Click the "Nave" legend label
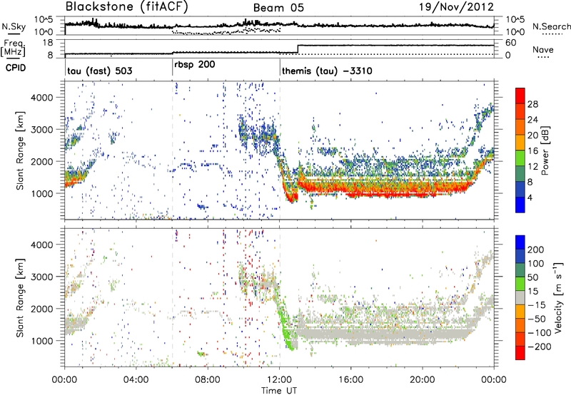This screenshot has width=571, height=395. click(543, 50)
